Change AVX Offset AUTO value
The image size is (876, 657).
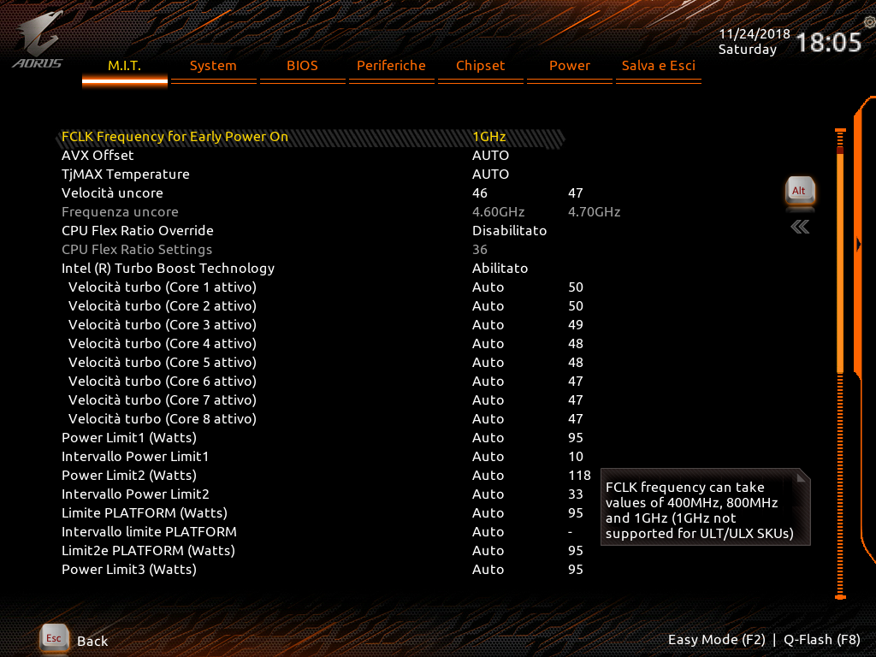tap(490, 156)
